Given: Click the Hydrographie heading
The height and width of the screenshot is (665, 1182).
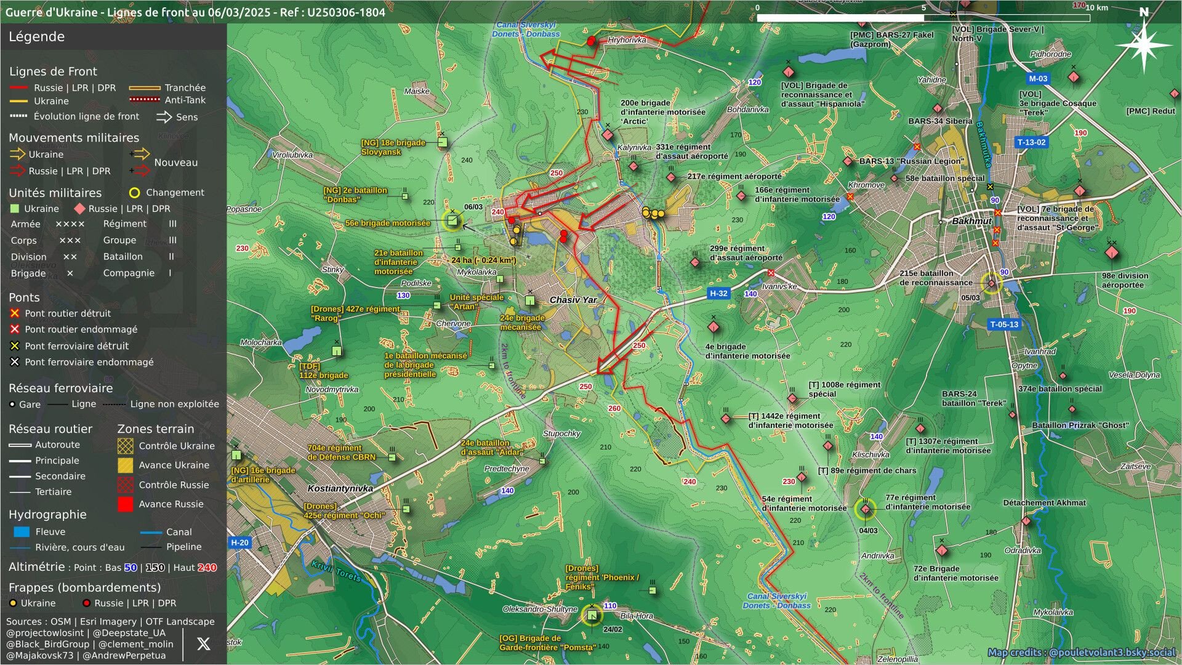Looking at the screenshot, I should click(47, 515).
